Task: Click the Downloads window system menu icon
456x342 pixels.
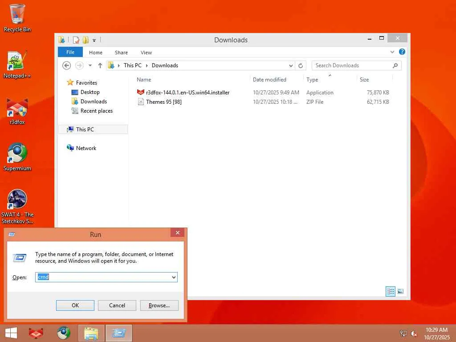Action: tap(61, 40)
